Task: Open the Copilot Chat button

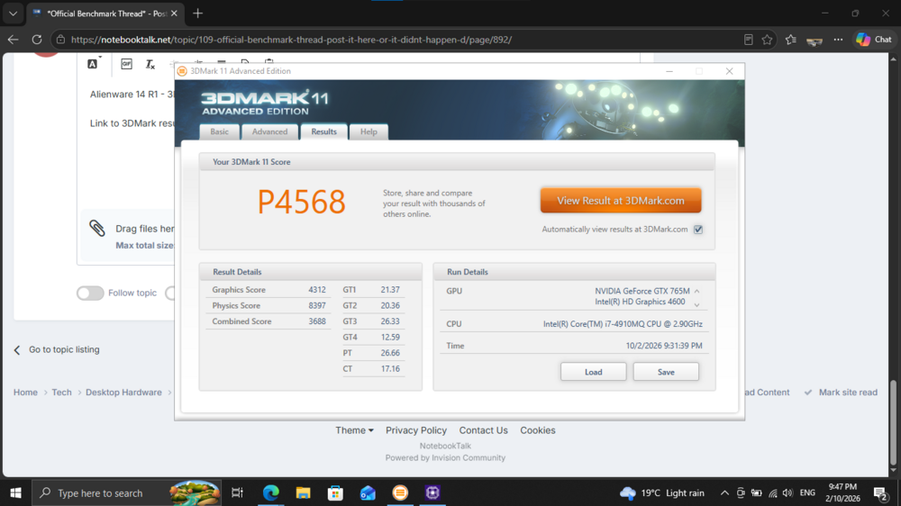Action: [874, 40]
